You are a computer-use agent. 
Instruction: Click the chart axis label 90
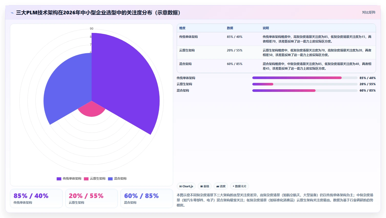(x=91, y=29)
